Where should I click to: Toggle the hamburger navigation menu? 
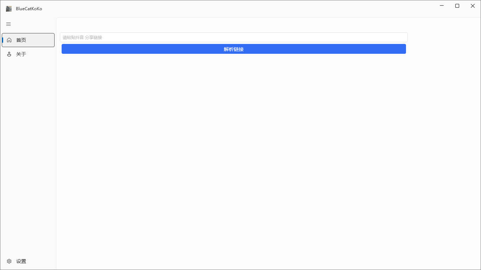pos(9,24)
